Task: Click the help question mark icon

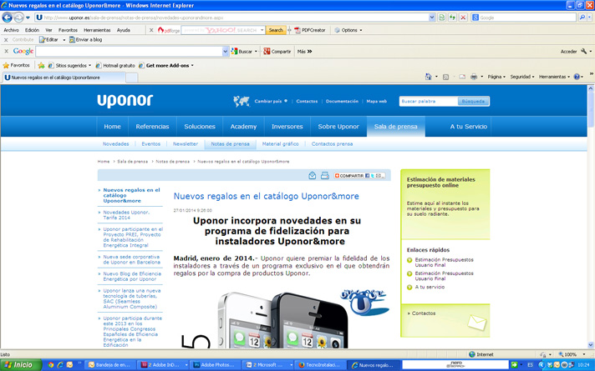Action: coord(577,77)
